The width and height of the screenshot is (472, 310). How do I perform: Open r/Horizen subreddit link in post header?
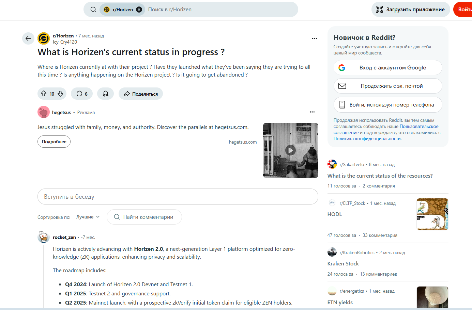coord(63,36)
